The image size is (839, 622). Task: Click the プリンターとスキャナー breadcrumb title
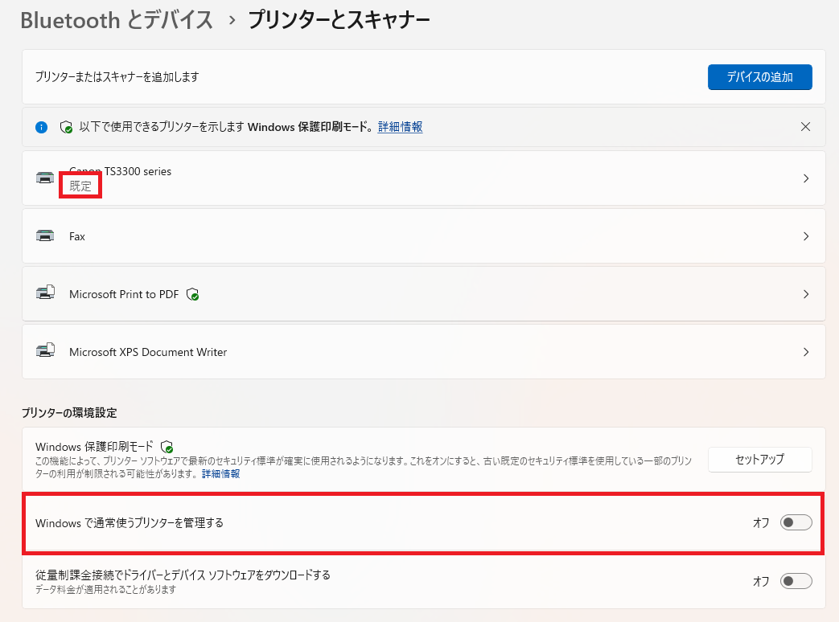pos(339,20)
